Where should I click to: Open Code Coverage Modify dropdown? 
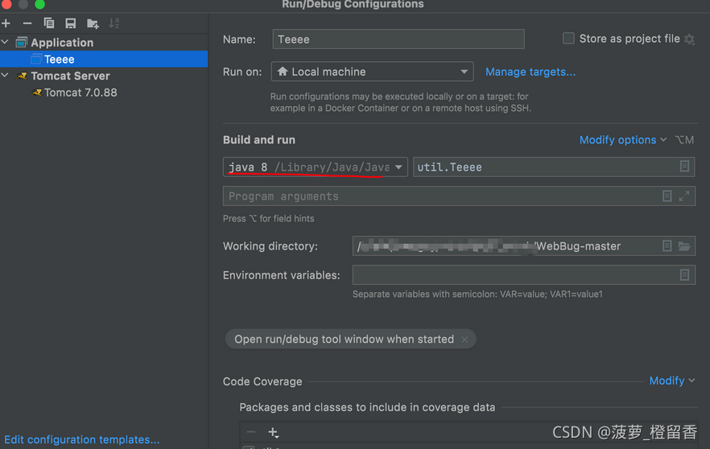[672, 381]
